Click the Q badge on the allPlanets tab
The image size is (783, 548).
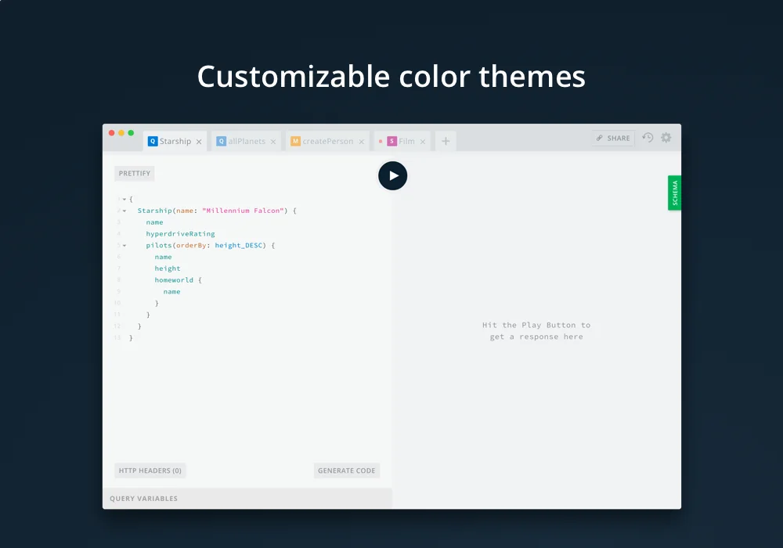[222, 141]
